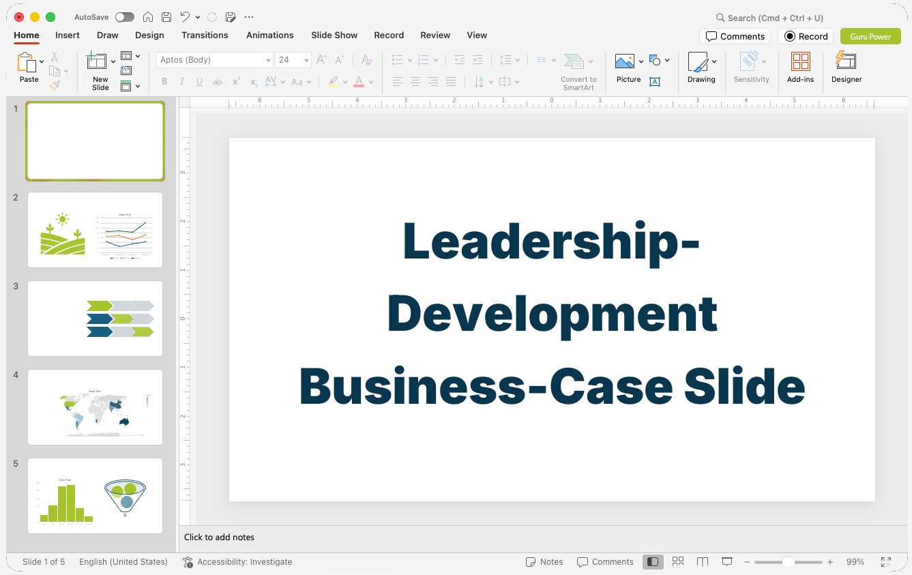Open the Designer pane
The width and height of the screenshot is (912, 575).
point(847,67)
